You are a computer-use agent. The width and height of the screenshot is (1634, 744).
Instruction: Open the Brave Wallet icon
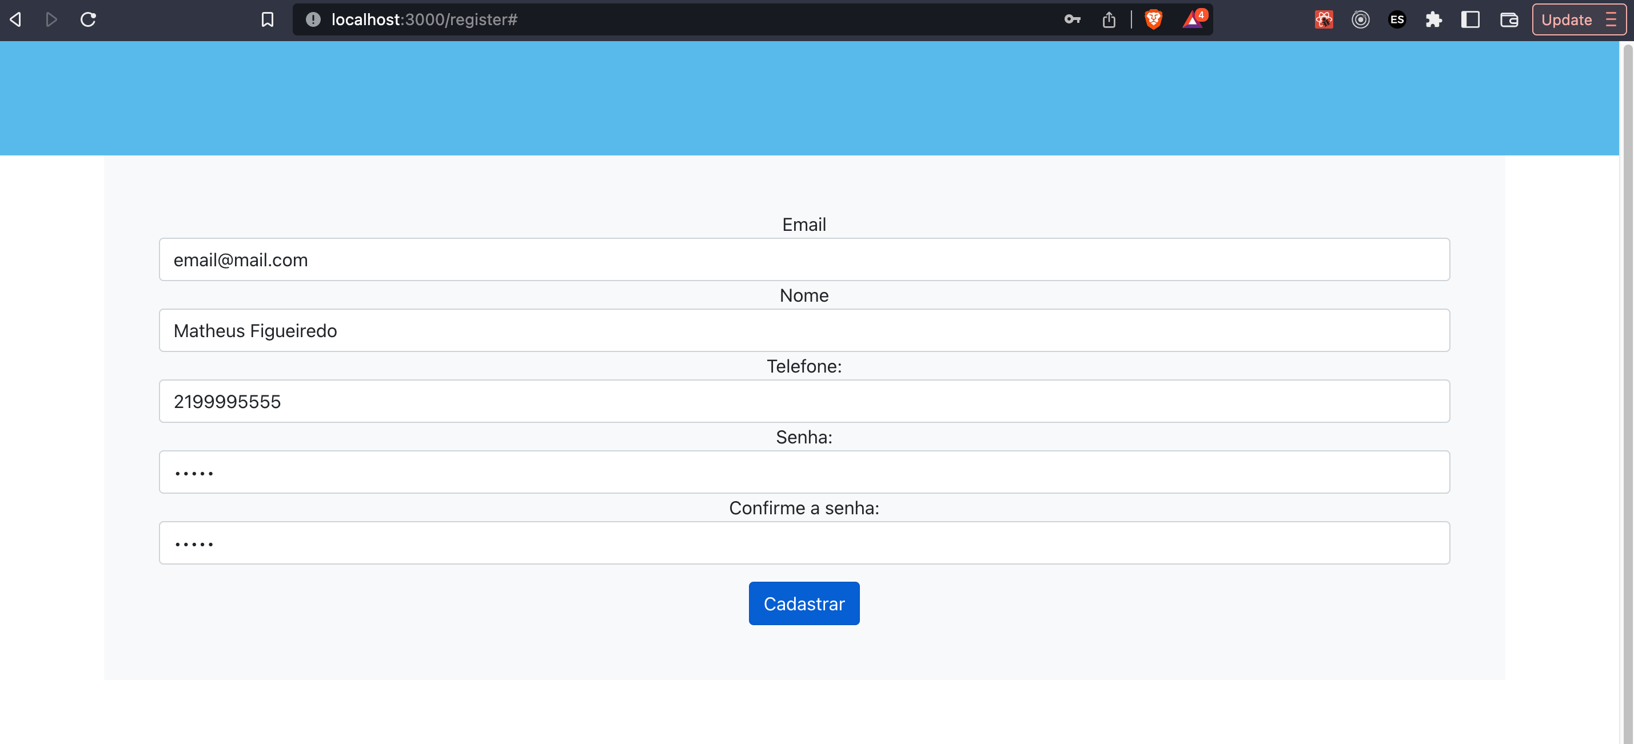tap(1509, 19)
